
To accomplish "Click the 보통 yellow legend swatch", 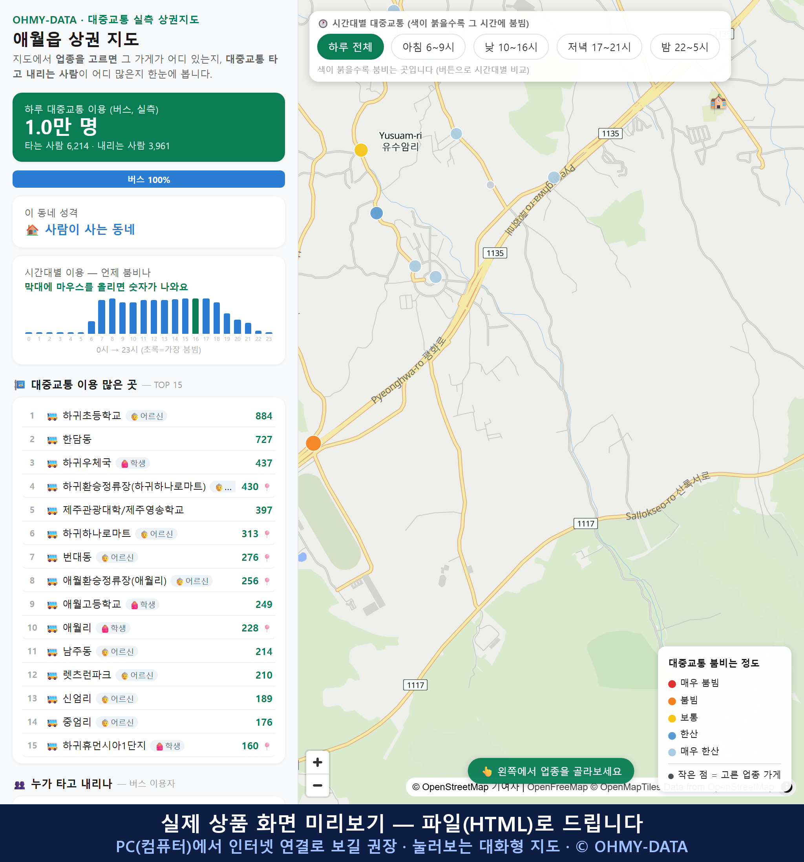I will coord(672,719).
